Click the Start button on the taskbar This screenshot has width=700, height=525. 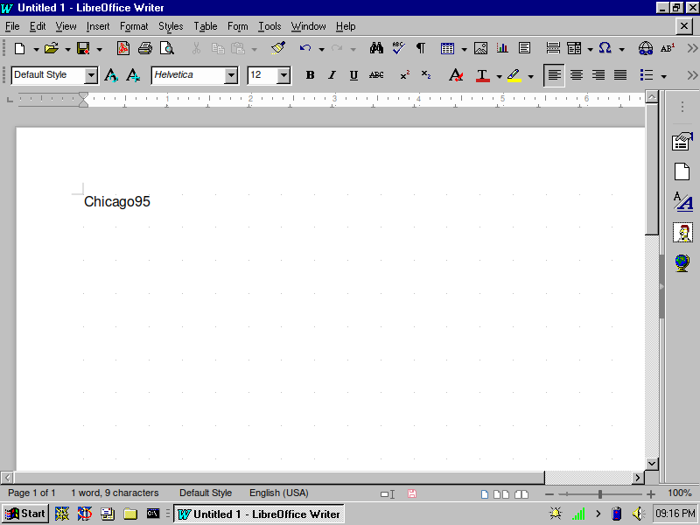24,514
